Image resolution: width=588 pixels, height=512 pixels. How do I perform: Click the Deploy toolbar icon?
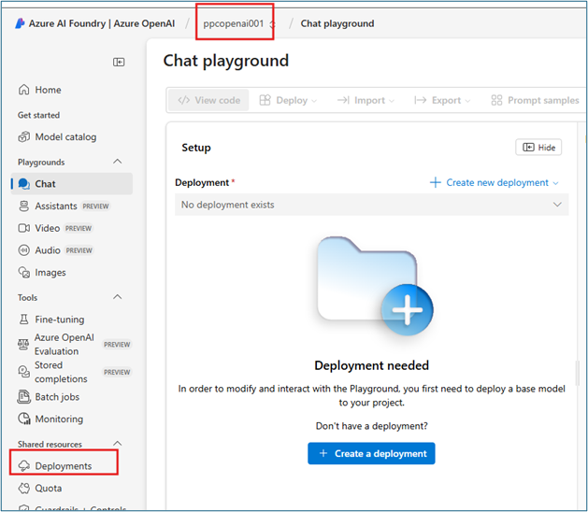(x=265, y=100)
